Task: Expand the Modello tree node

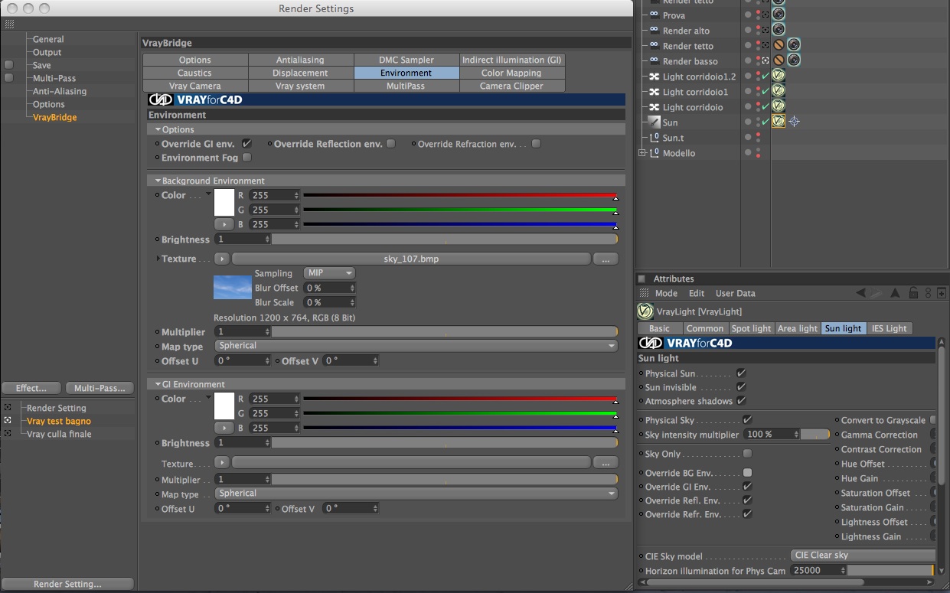Action: click(642, 153)
